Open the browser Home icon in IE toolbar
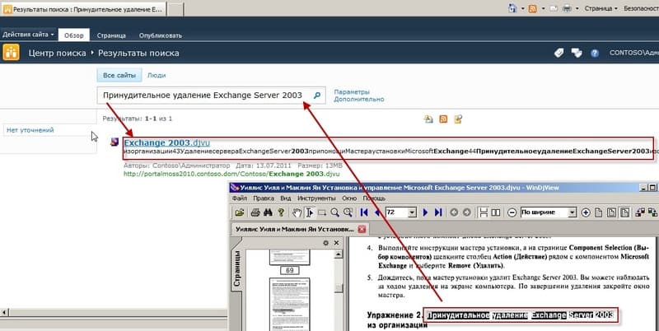The height and width of the screenshot is (331, 659). click(512, 8)
